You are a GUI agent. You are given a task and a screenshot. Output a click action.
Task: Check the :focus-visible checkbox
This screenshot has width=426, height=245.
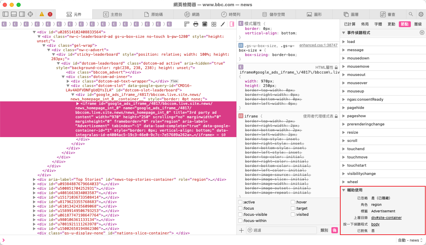click(x=240, y=214)
